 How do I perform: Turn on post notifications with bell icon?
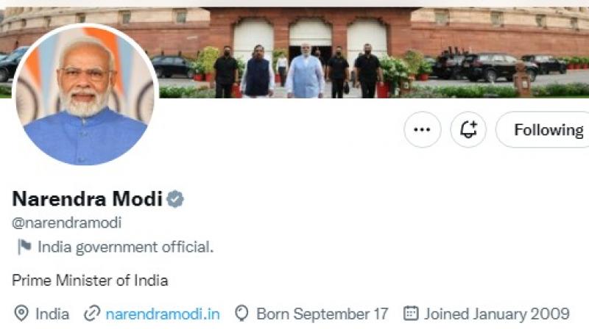click(x=468, y=130)
